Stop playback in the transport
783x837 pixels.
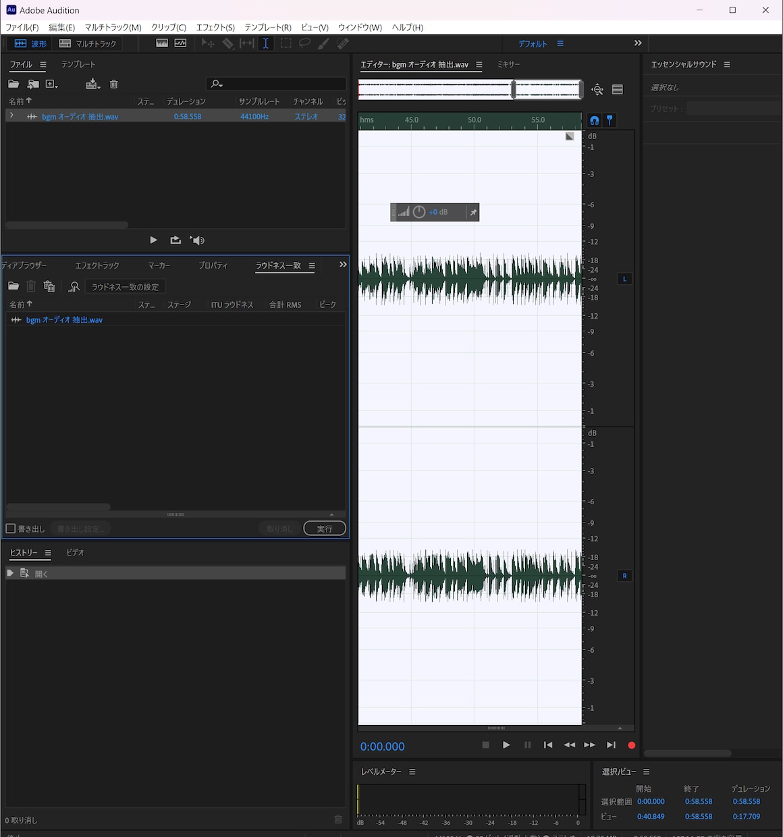(x=485, y=745)
